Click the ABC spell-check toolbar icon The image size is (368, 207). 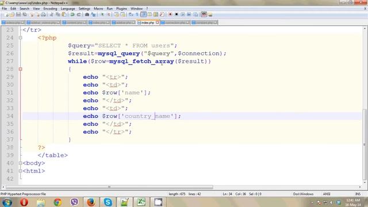[204, 14]
